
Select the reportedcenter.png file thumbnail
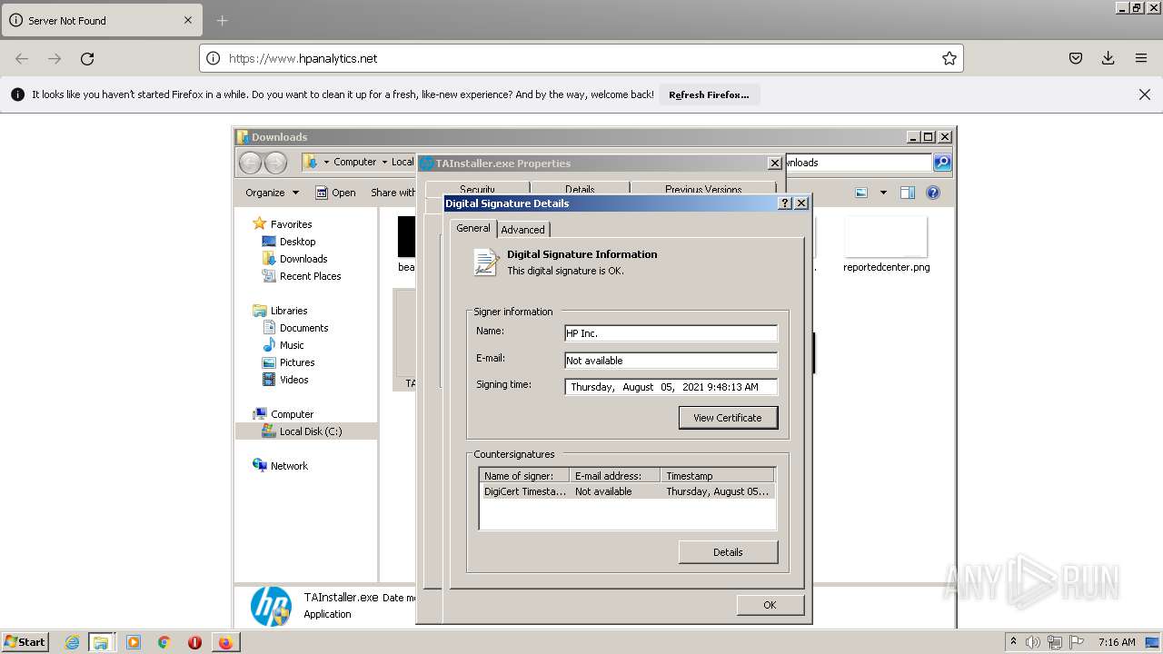(x=886, y=244)
